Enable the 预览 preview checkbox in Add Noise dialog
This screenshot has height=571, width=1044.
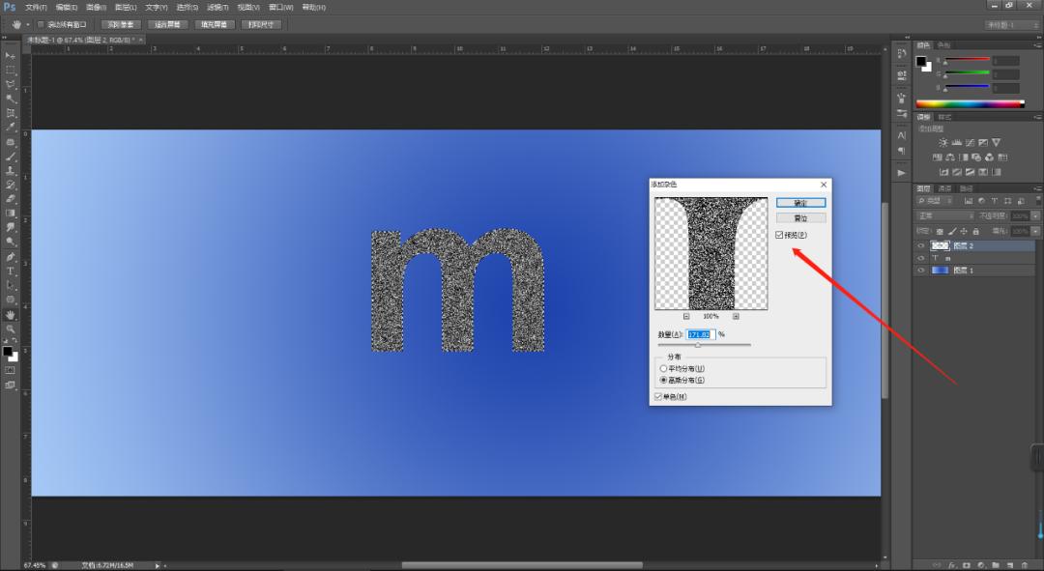780,234
